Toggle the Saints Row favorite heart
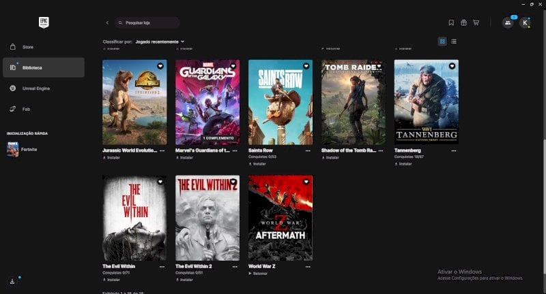Screen dimensions: 546x294 (x=306, y=66)
